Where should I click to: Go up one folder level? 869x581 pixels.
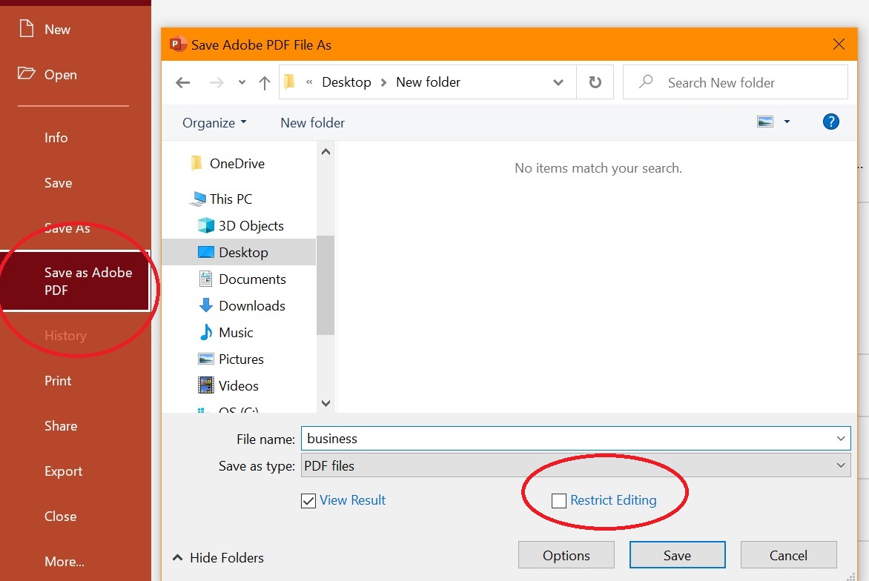pyautogui.click(x=265, y=83)
